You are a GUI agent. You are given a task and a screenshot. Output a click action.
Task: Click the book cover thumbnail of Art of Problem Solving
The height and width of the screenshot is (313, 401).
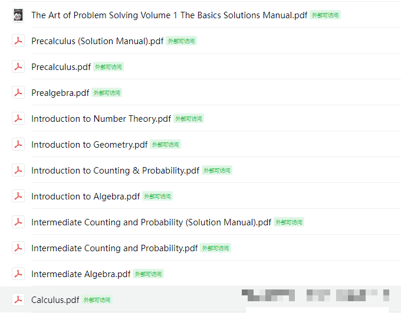coord(18,15)
